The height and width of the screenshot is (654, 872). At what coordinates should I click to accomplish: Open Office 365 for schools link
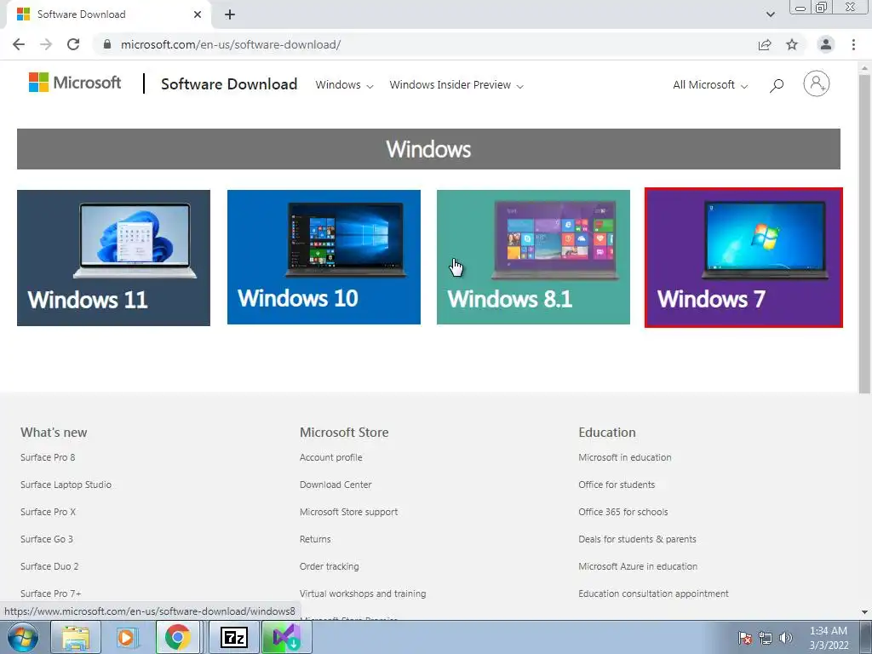coord(623,512)
